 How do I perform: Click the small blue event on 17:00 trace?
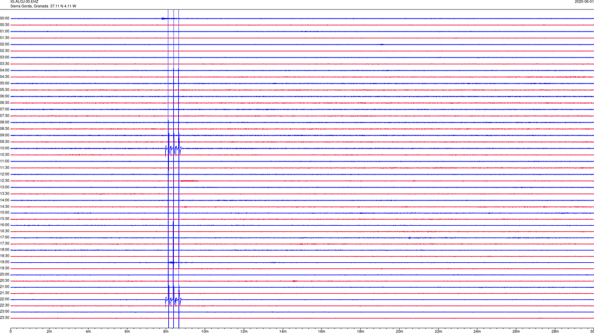point(410,238)
